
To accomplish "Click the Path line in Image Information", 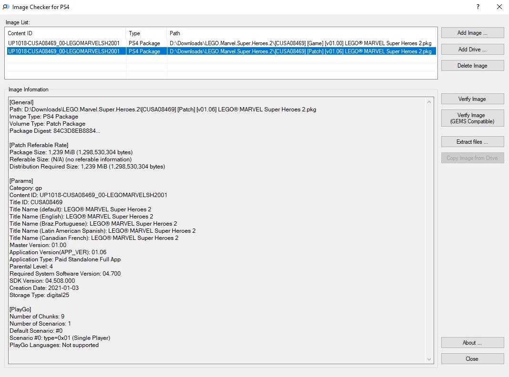I will pos(163,109).
